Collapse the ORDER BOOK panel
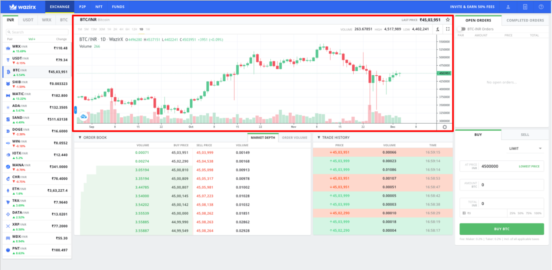 [x=80, y=138]
